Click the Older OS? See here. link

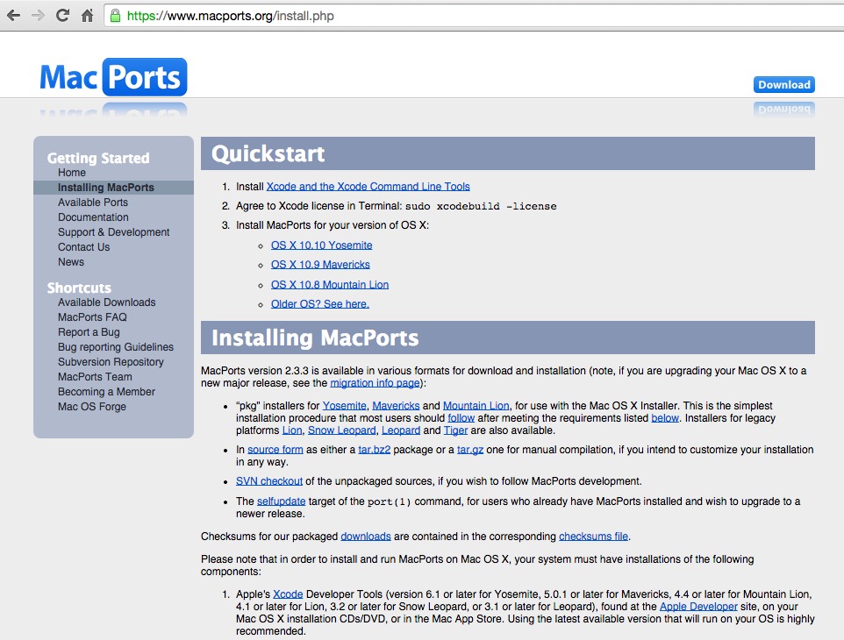[319, 304]
